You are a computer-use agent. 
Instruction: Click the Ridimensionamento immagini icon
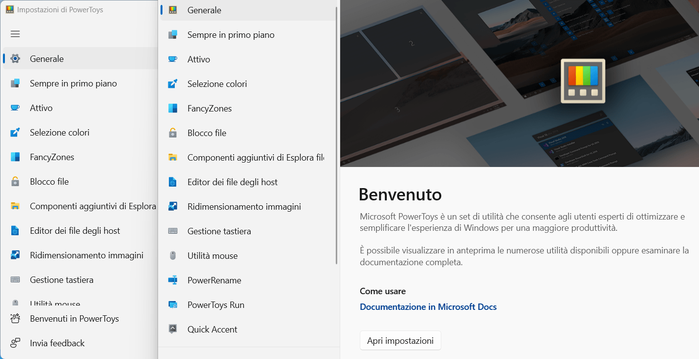pos(173,206)
